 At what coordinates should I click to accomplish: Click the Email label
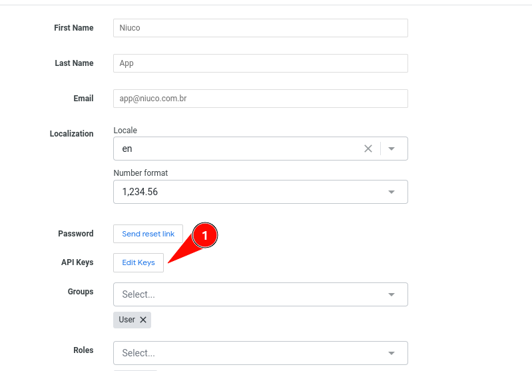coord(83,99)
